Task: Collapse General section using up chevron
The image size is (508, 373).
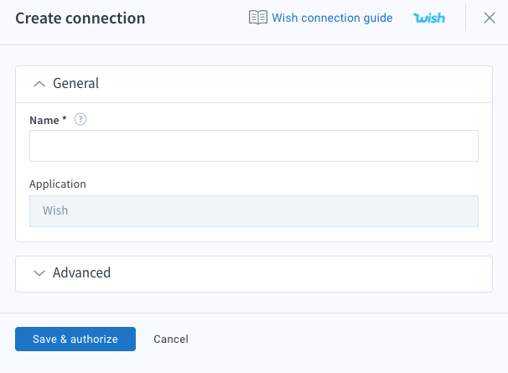Action: tap(39, 84)
